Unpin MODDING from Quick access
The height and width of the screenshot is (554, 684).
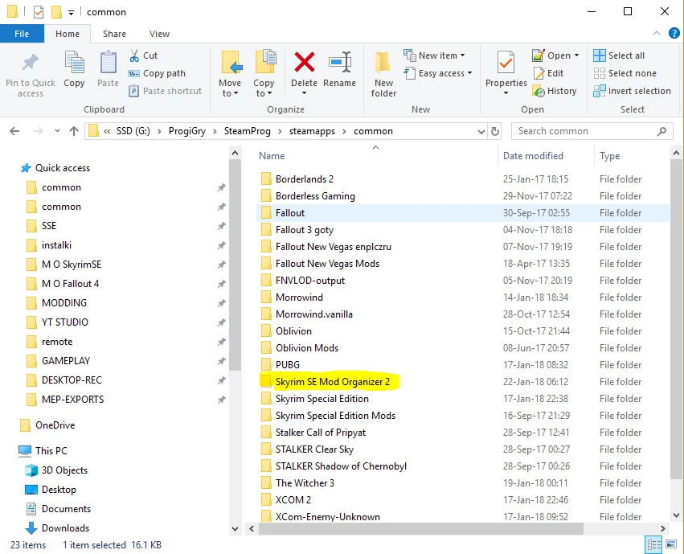(222, 303)
